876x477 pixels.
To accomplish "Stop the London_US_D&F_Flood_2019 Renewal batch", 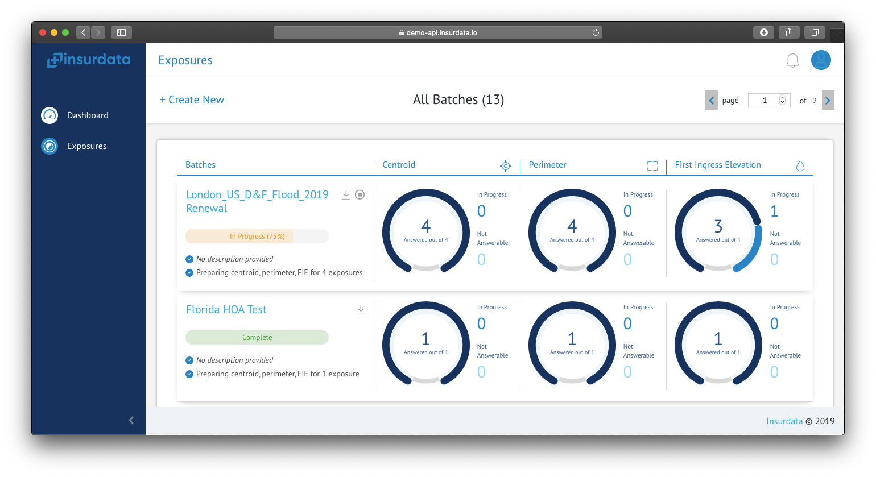I will pos(360,194).
